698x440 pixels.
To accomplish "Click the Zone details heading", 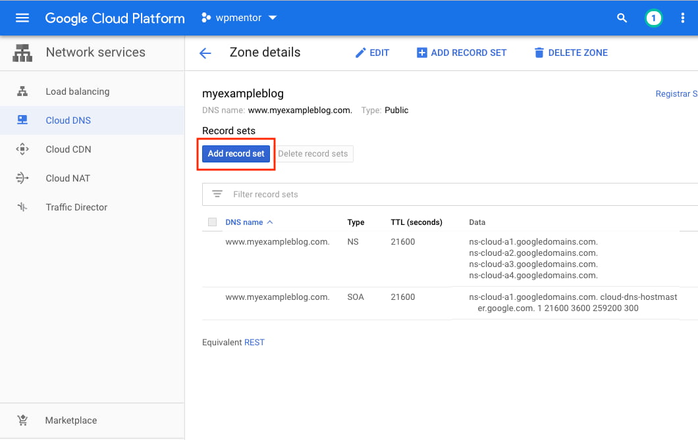I will [265, 53].
